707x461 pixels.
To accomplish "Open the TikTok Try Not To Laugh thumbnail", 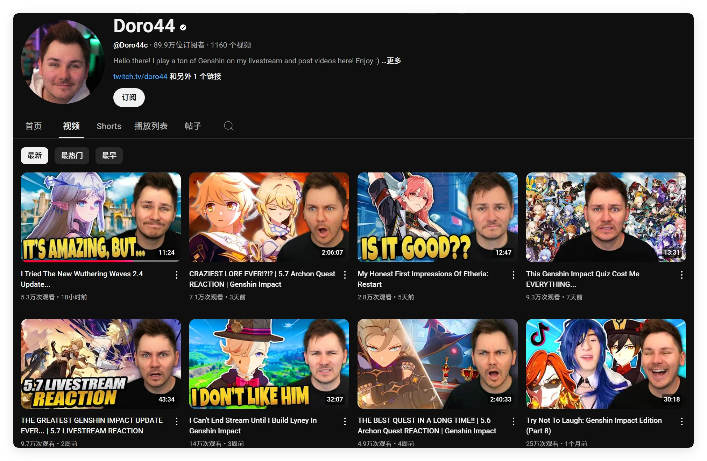I will pyautogui.click(x=606, y=364).
